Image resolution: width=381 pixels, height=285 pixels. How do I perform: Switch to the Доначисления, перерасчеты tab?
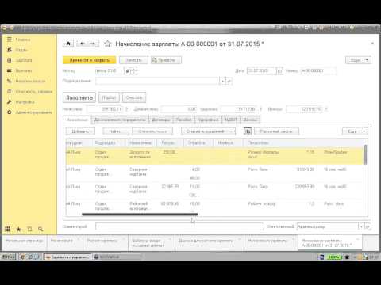pyautogui.click(x=120, y=120)
